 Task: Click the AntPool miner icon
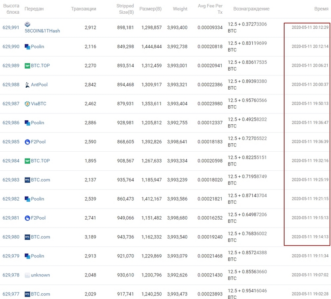pyautogui.click(x=27, y=85)
